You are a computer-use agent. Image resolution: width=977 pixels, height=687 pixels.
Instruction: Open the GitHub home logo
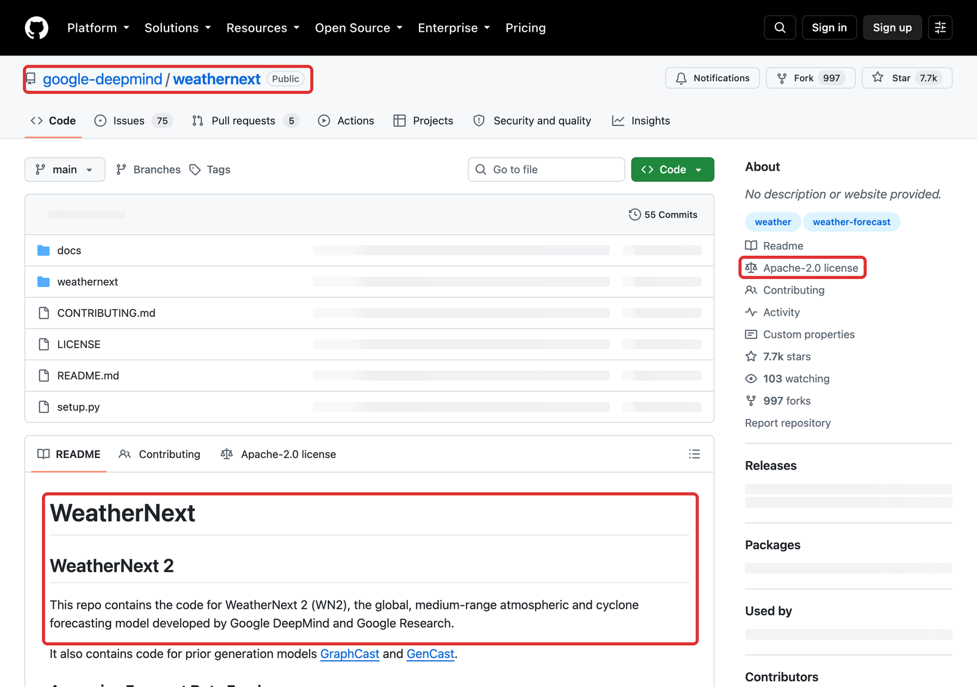pos(37,27)
